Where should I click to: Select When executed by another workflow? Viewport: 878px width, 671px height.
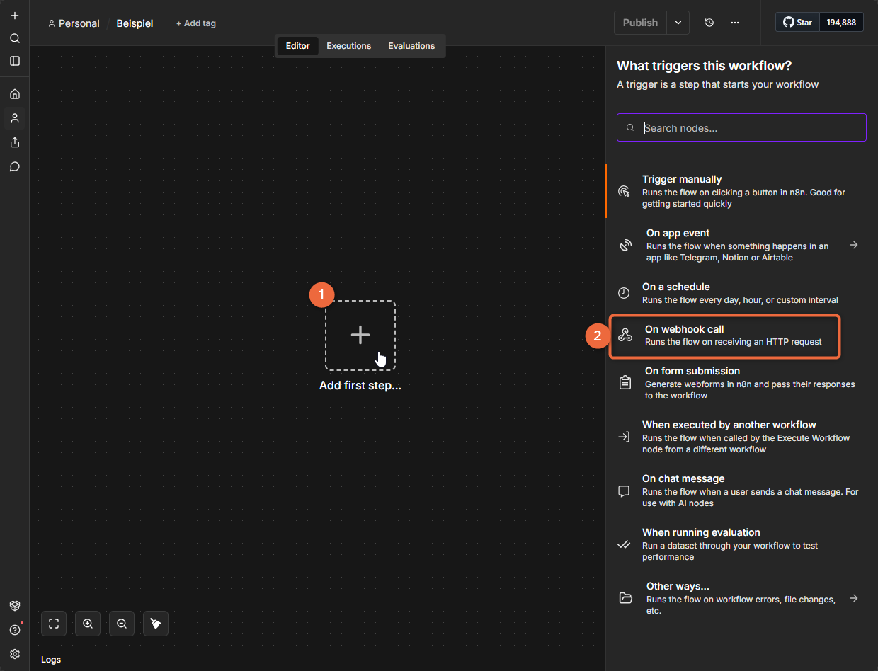click(741, 437)
